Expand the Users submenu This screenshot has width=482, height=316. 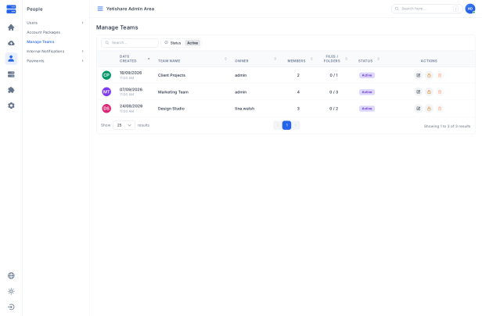pyautogui.click(x=55, y=23)
